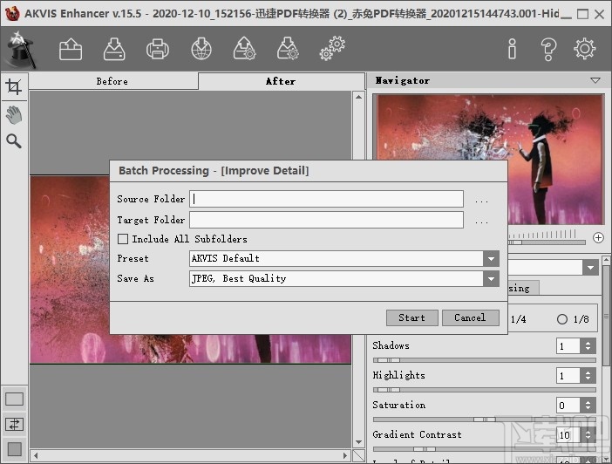Click the Highlights slider
This screenshot has width=612, height=464.
pos(485,390)
